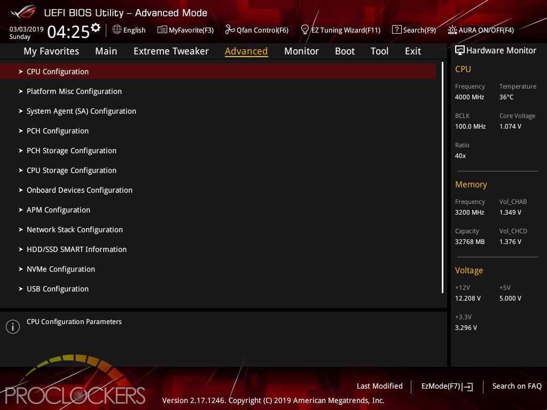Click the globe language icon
Viewport: 547px width, 410px height.
(x=117, y=30)
